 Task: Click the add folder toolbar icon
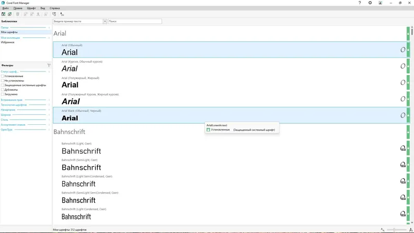tap(4, 14)
